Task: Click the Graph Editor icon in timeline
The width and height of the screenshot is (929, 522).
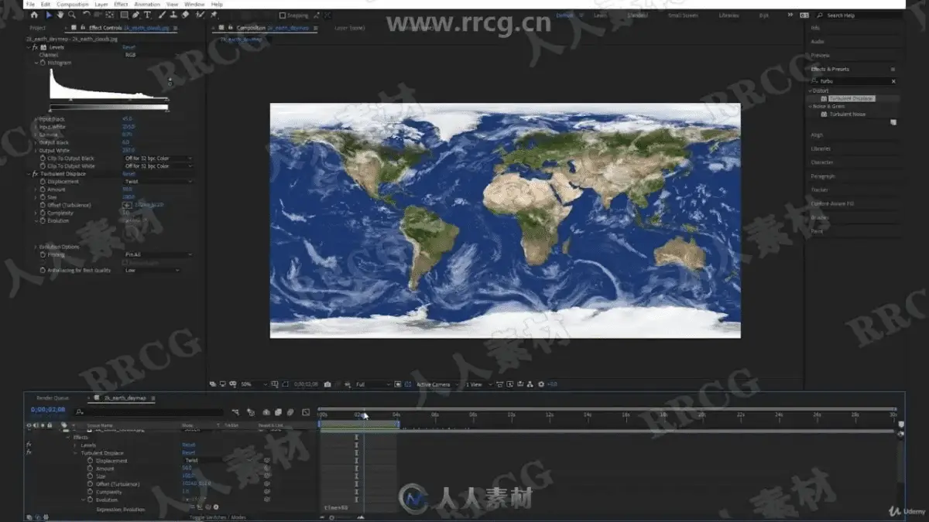Action: coord(306,412)
